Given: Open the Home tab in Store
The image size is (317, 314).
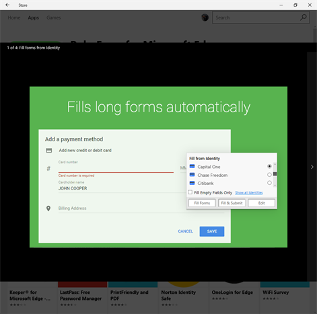Looking at the screenshot, I should point(14,17).
